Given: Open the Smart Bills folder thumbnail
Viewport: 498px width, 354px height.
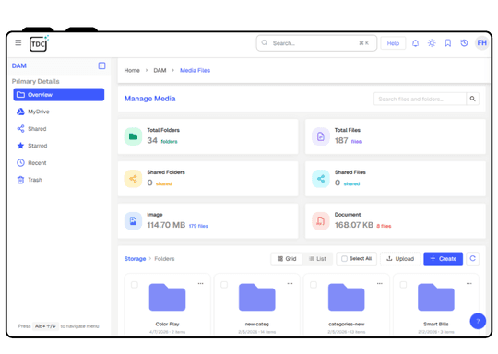Looking at the screenshot, I should pos(436,297).
